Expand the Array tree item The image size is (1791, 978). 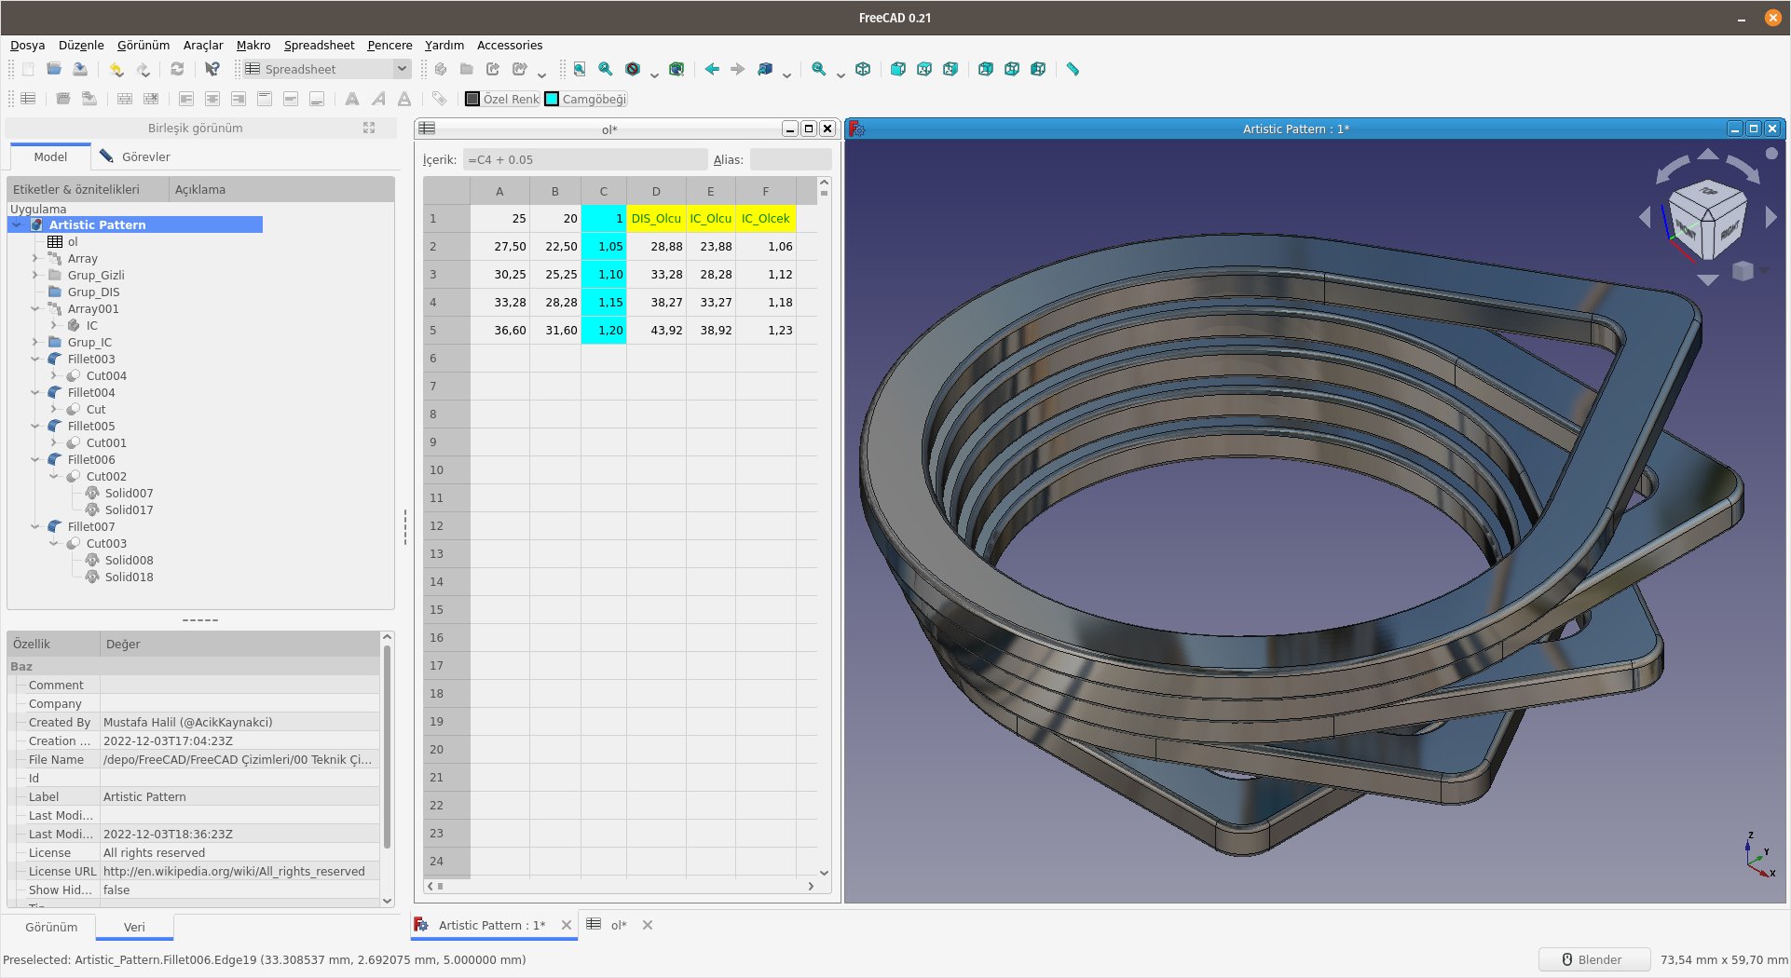tap(35, 258)
